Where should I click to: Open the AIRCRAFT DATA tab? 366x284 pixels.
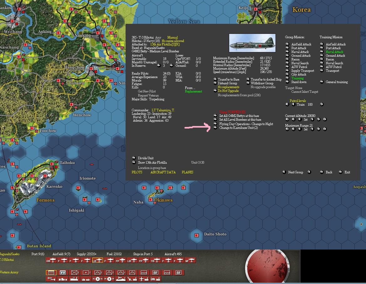click(163, 172)
